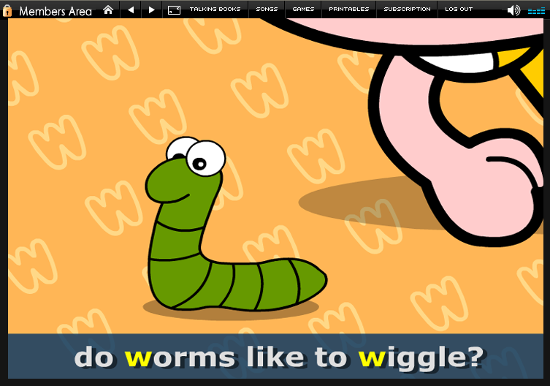Click the padlock Members Area icon
Image resolution: width=550 pixels, height=386 pixels.
click(7, 10)
